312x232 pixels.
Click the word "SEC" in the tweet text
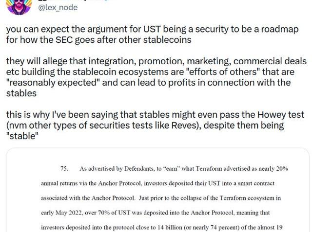64,40
